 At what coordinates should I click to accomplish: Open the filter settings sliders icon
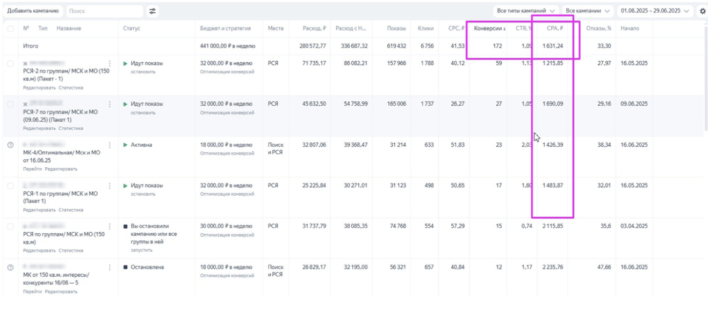click(x=153, y=11)
